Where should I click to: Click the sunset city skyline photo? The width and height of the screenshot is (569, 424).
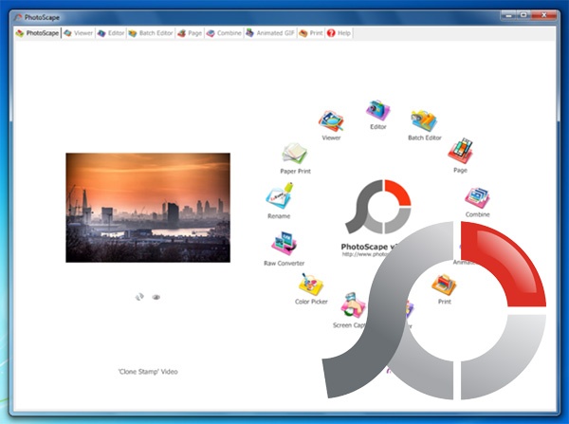pos(148,208)
